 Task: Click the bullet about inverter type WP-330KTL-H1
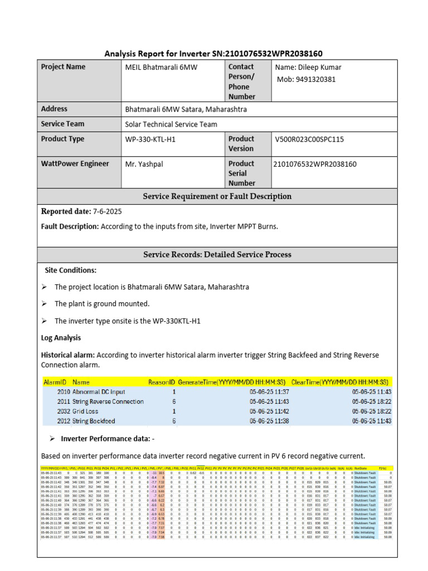(128, 321)
